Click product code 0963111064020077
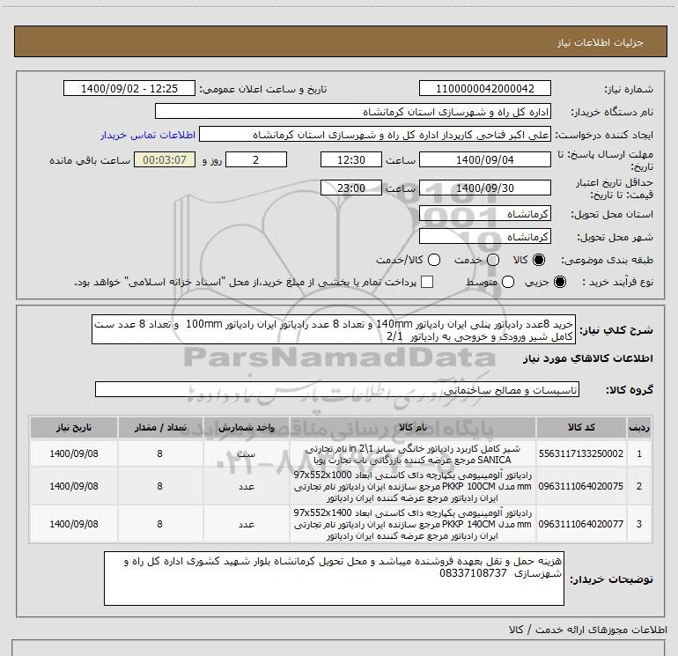678x656 pixels. tap(581, 524)
